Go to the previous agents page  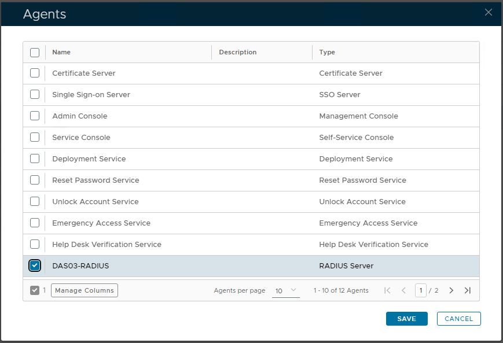coord(403,290)
